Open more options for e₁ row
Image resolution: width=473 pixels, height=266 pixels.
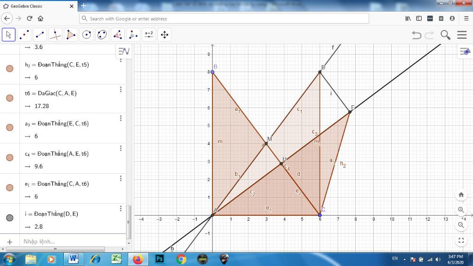(121, 179)
